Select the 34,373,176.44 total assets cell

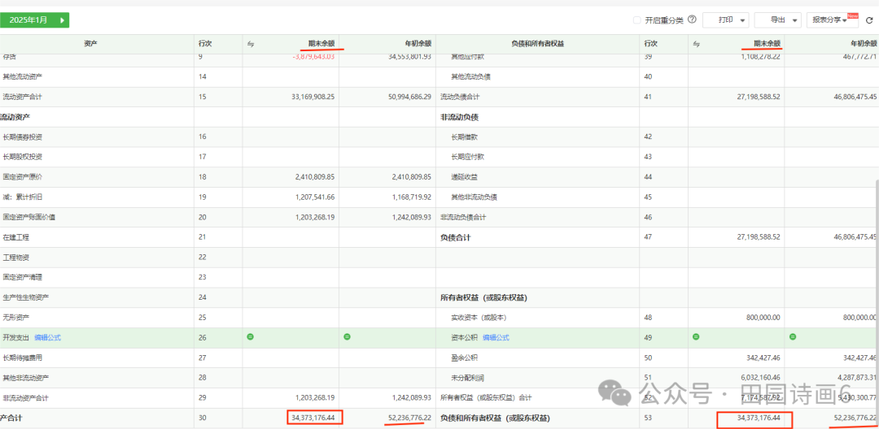(314, 418)
